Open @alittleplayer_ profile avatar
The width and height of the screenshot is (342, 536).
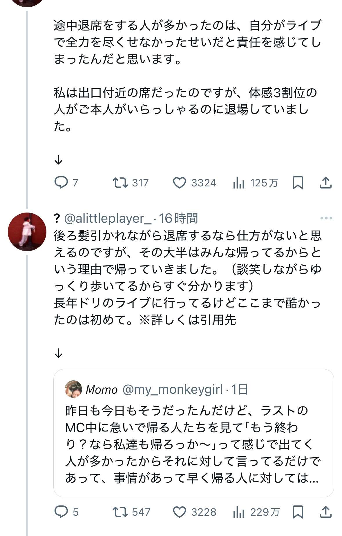coord(27,232)
